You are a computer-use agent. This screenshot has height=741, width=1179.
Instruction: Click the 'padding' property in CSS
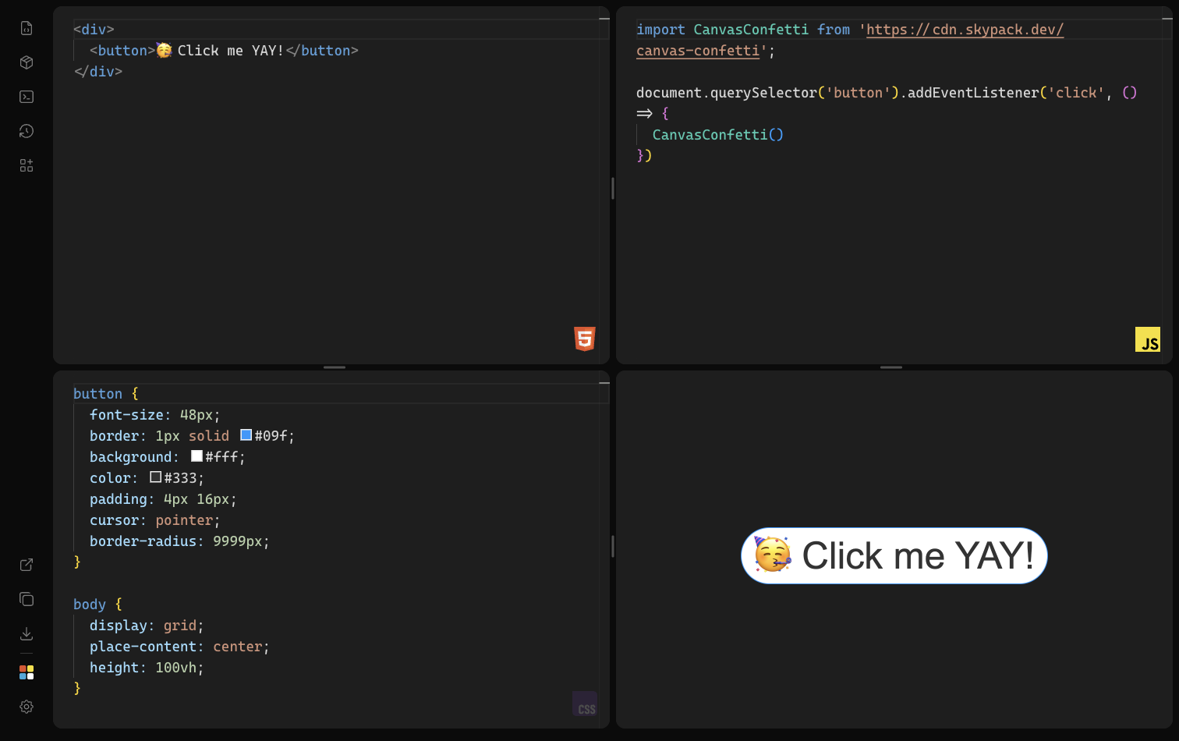(x=119, y=499)
